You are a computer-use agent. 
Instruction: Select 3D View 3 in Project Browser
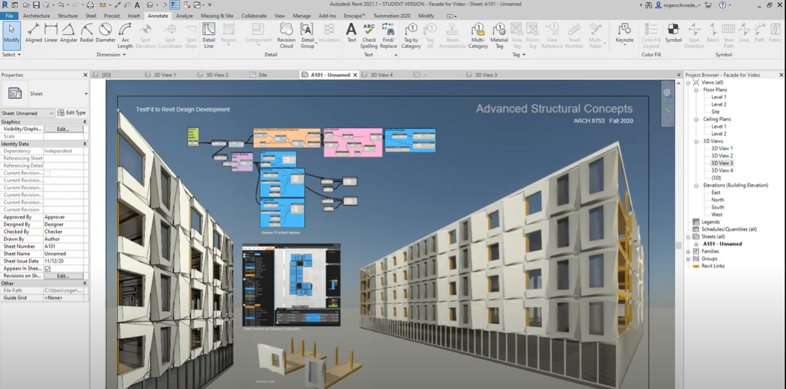(721, 163)
